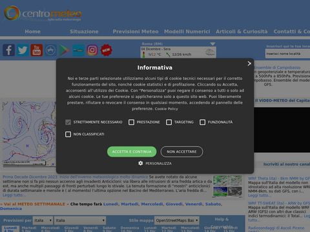Open the satellite image thumbnails beside the article
This screenshot has height=232, width=310.
click(x=227, y=186)
